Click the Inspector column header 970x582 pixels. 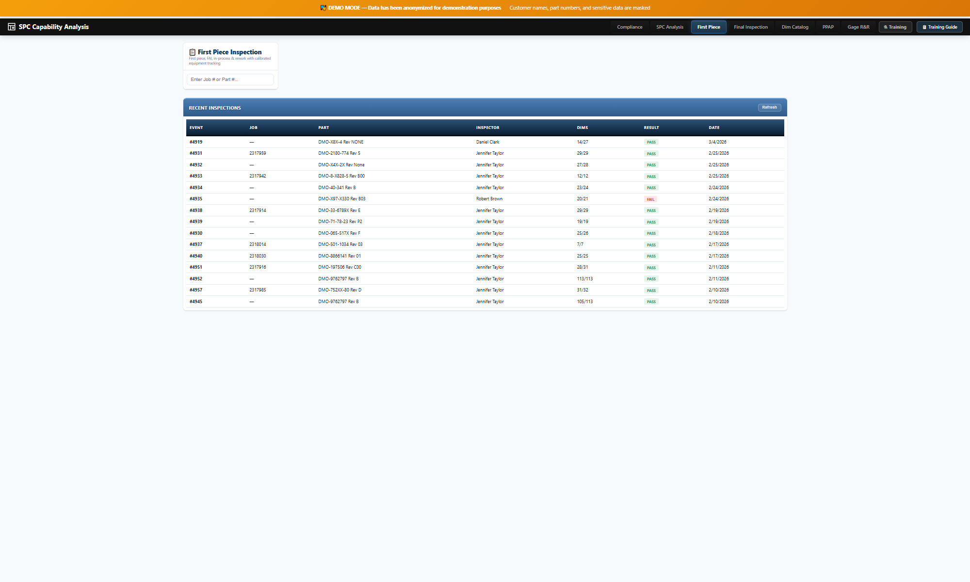click(x=487, y=128)
